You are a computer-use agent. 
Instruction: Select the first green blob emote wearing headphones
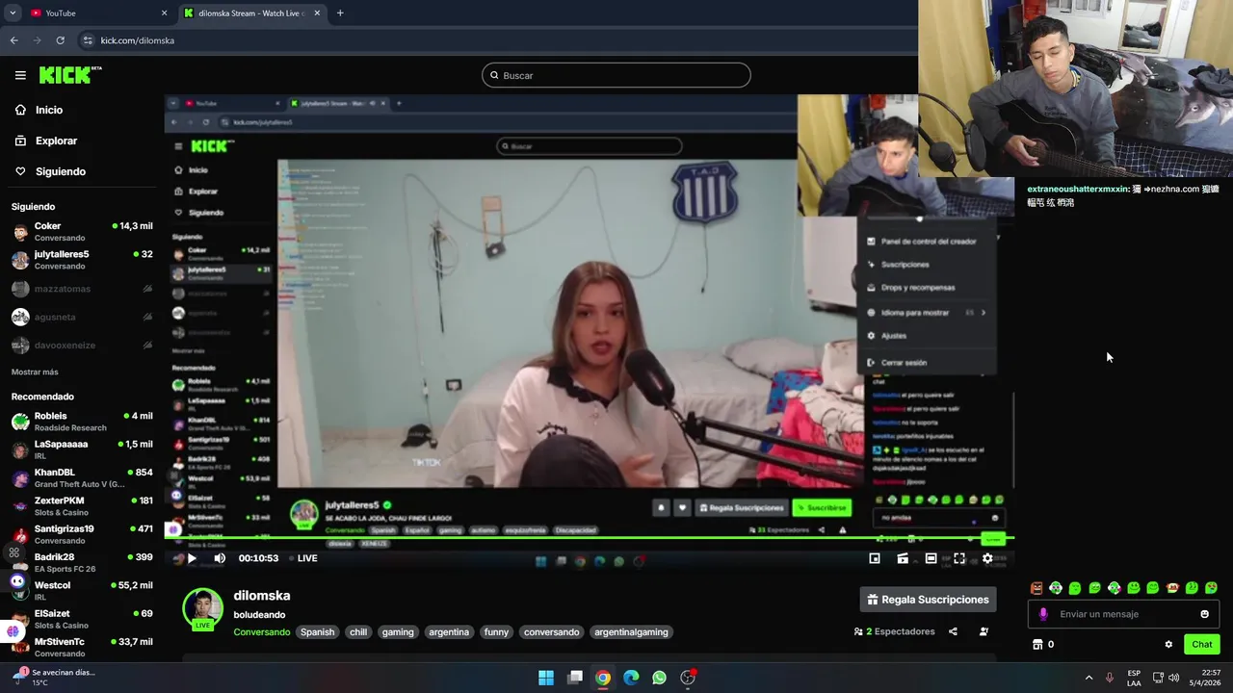(1056, 588)
